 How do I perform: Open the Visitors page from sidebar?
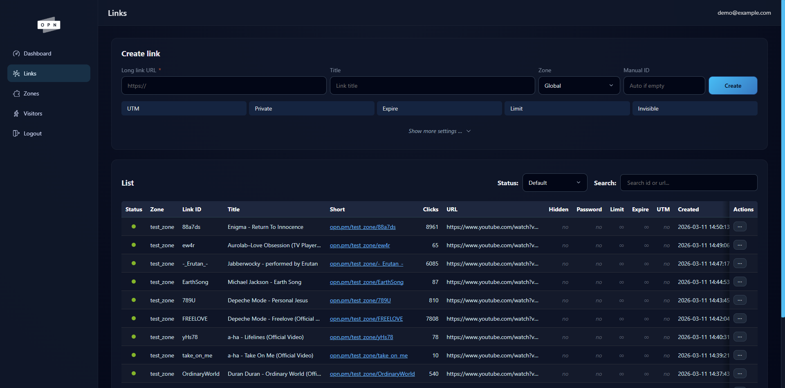[x=33, y=113]
